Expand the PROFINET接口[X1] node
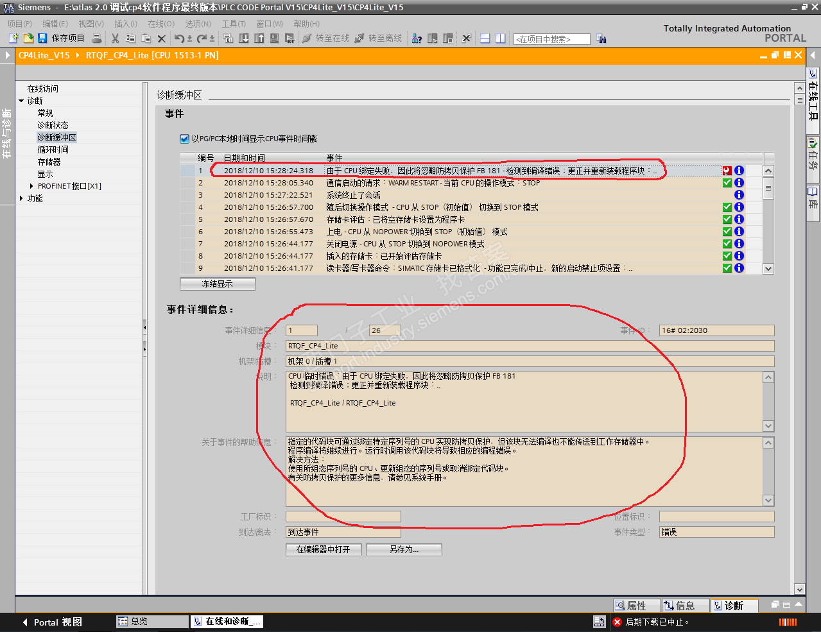This screenshot has width=821, height=632. 31,186
